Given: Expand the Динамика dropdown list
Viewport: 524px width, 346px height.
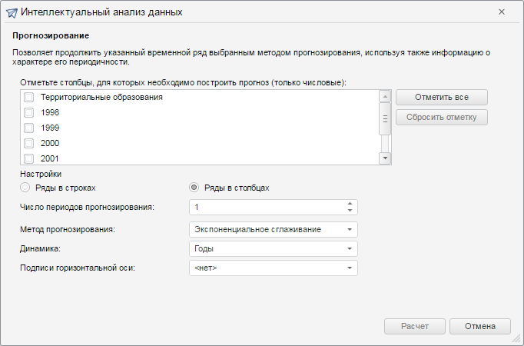Looking at the screenshot, I should pos(350,249).
